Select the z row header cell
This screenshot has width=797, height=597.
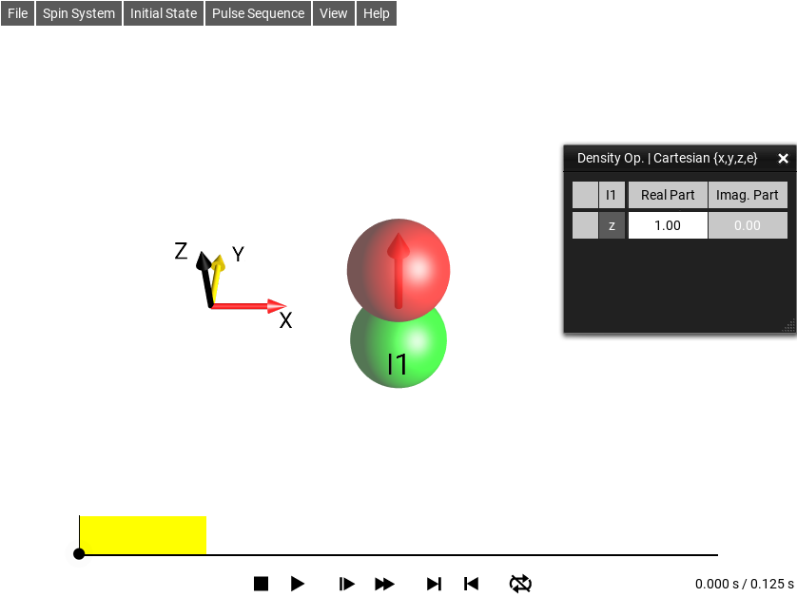(x=612, y=225)
